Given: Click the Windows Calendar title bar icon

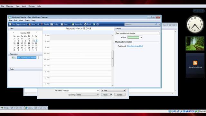Looking at the screenshot, I should [x=10, y=17].
